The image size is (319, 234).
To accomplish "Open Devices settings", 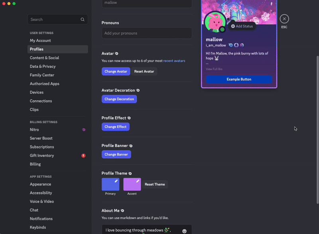I will pyautogui.click(x=58, y=92).
